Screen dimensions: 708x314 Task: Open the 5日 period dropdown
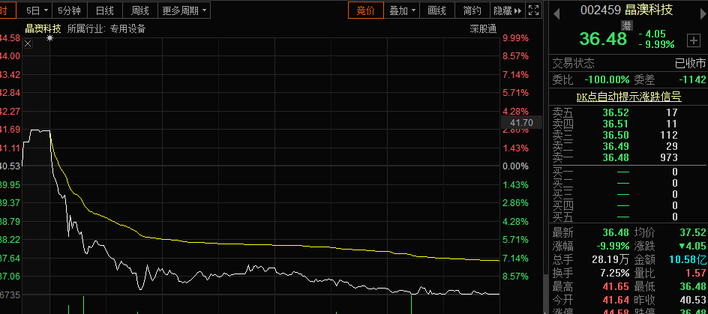pos(37,10)
